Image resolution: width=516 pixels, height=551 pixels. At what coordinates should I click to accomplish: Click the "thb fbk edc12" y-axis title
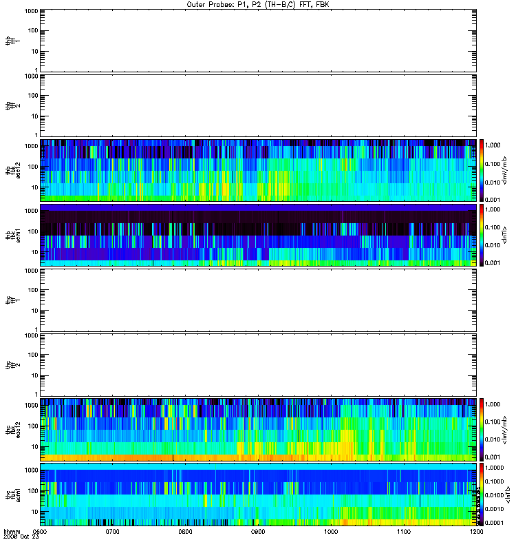coord(13,170)
